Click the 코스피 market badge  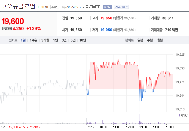point(55,7)
